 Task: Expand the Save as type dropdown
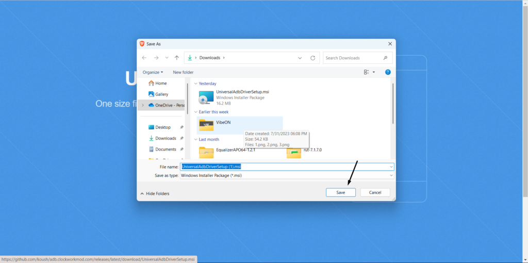click(x=391, y=175)
